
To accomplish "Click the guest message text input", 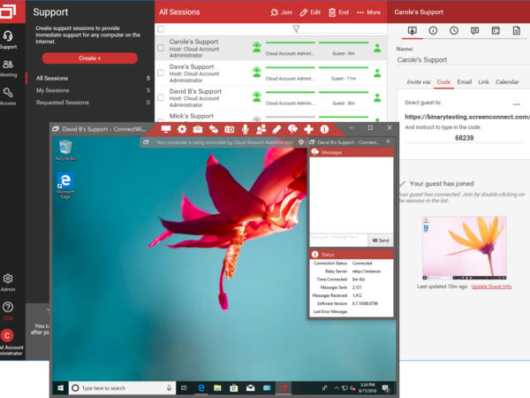I will pos(338,240).
